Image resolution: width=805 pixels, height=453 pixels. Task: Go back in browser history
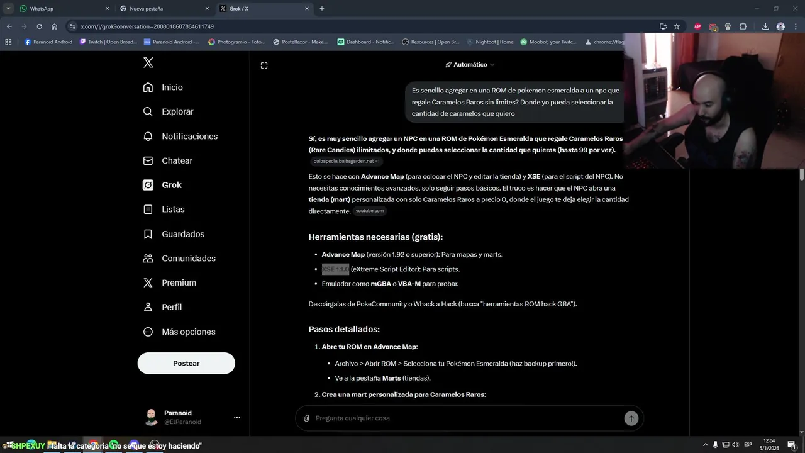click(9, 26)
